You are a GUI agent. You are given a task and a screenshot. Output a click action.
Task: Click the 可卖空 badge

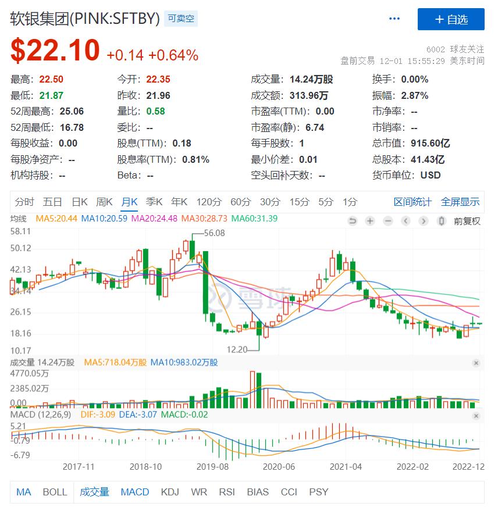(181, 19)
